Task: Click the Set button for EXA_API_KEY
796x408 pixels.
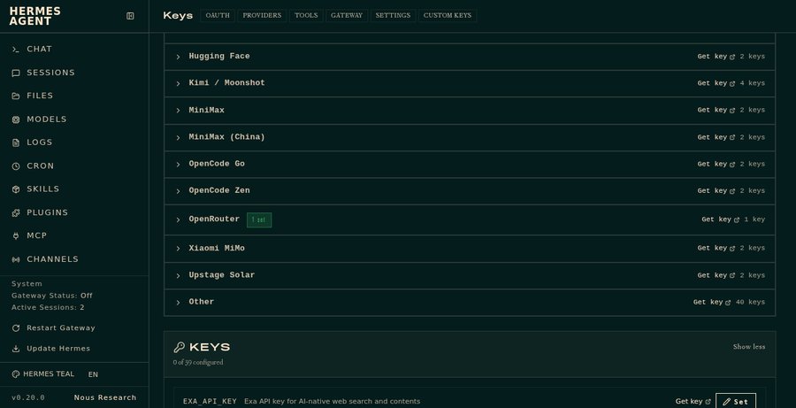Action: tap(736, 401)
